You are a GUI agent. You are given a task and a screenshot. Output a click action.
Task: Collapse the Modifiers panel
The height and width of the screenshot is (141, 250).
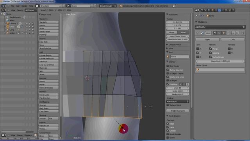(196, 22)
